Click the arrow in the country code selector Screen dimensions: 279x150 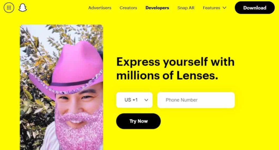(146, 100)
